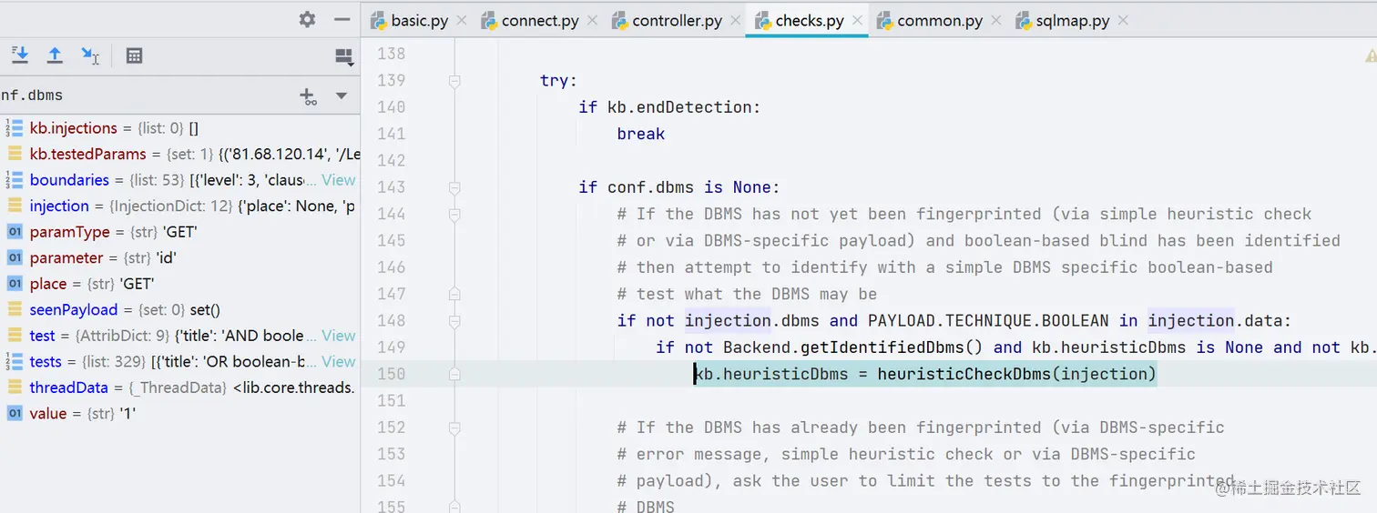The height and width of the screenshot is (513, 1377).
Task: Close the controller.py tab
Action: pos(735,20)
